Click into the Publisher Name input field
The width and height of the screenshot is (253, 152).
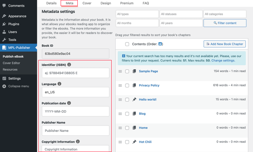76,131
